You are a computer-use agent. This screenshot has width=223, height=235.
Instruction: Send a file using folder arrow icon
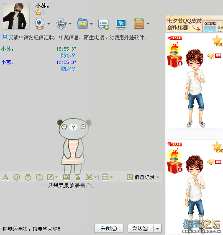(82, 23)
